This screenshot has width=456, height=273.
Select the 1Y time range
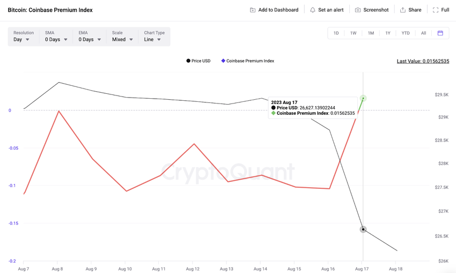[x=388, y=33]
